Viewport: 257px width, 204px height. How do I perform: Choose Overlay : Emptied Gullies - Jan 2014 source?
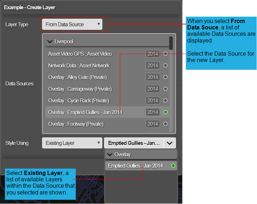(x=85, y=112)
